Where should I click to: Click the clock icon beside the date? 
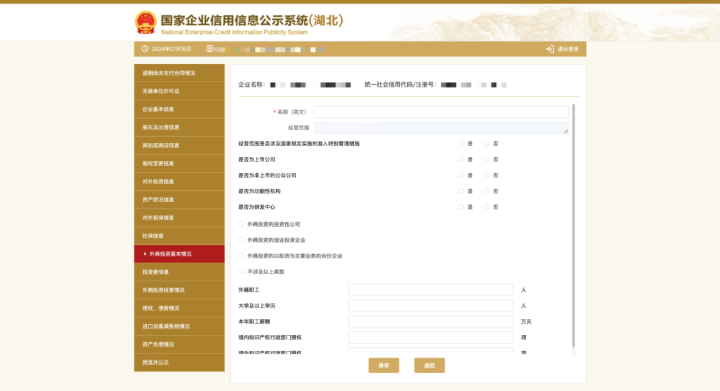pos(145,49)
